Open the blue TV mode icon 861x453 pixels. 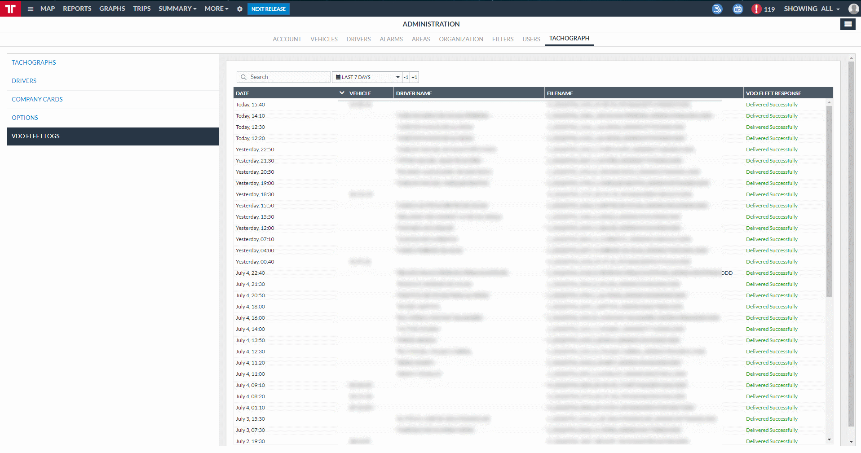tap(737, 9)
